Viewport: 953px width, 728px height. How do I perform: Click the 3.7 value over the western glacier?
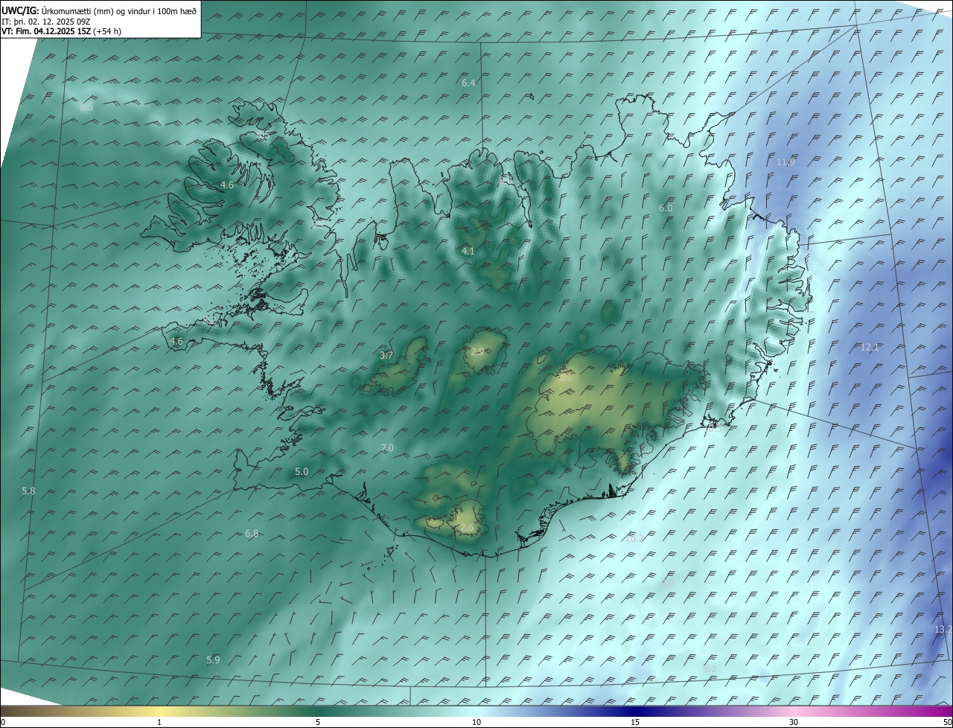[x=386, y=356]
